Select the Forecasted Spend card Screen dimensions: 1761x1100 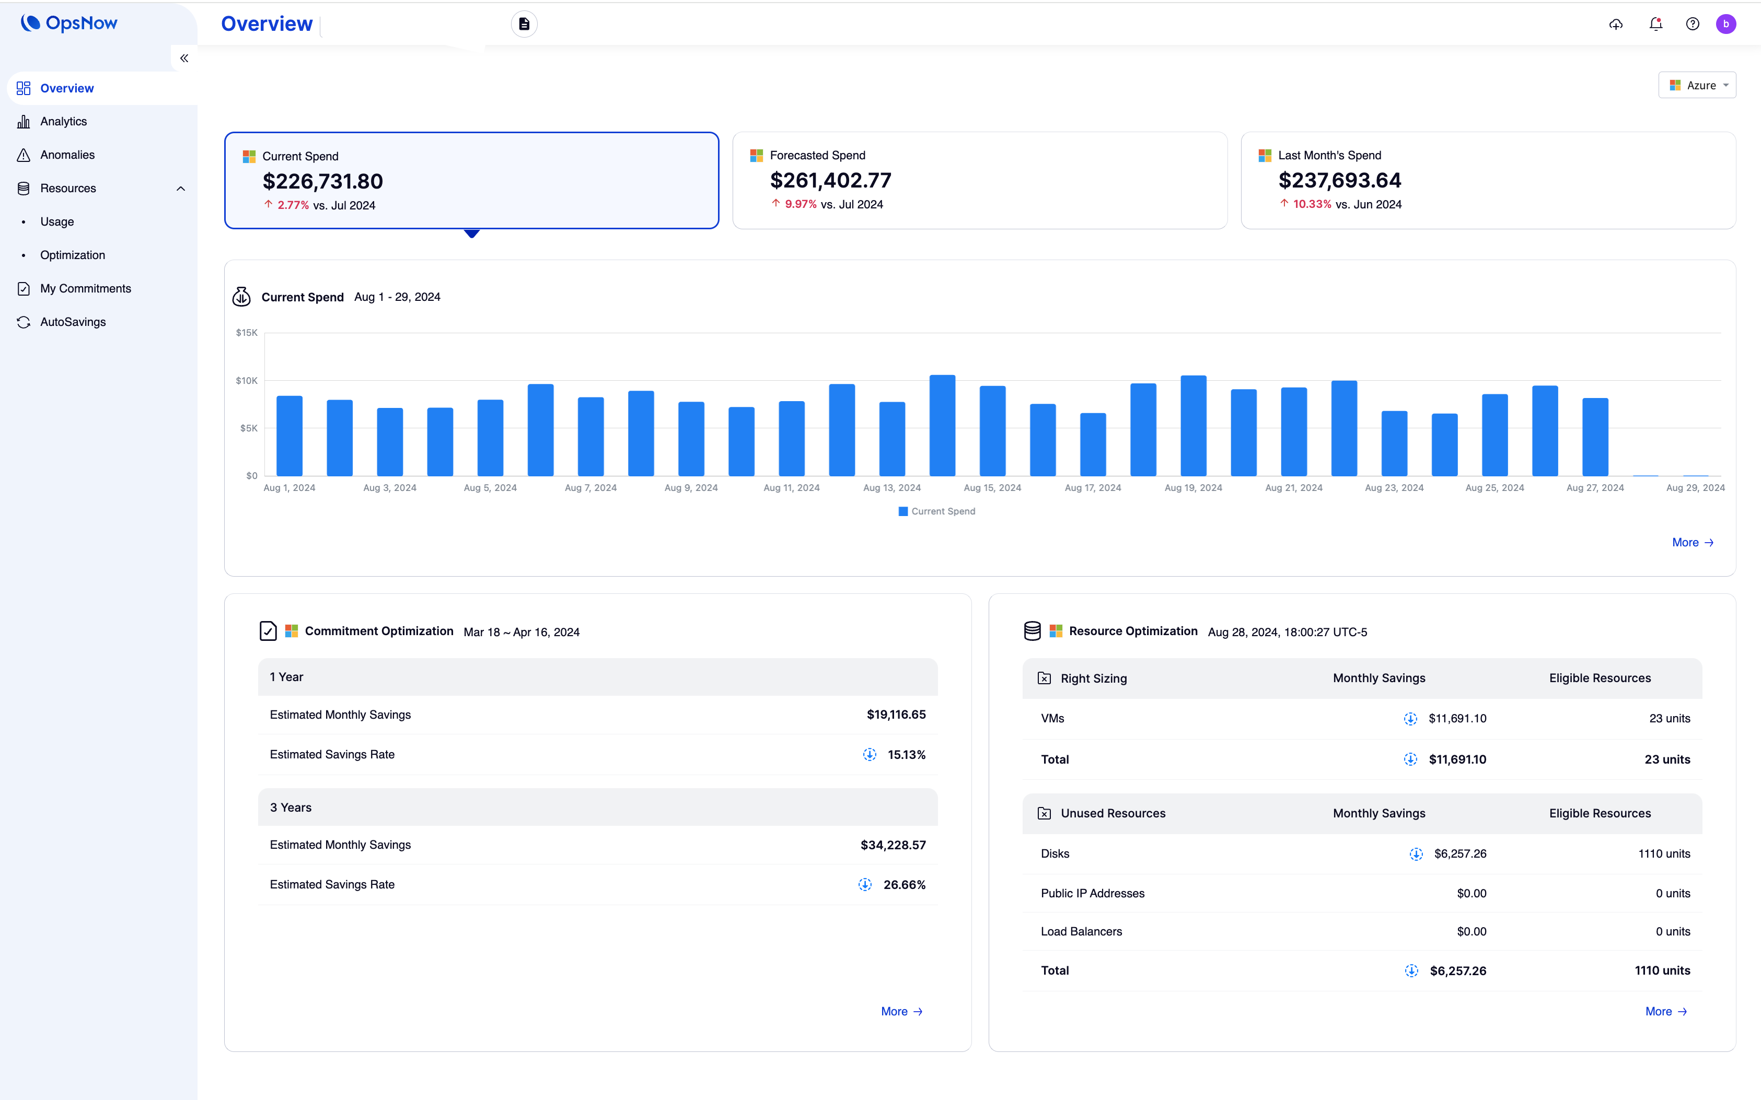[x=979, y=180]
